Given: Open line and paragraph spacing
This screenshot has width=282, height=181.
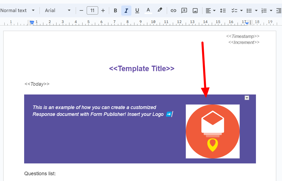Looking at the screenshot, I should (x=223, y=10).
